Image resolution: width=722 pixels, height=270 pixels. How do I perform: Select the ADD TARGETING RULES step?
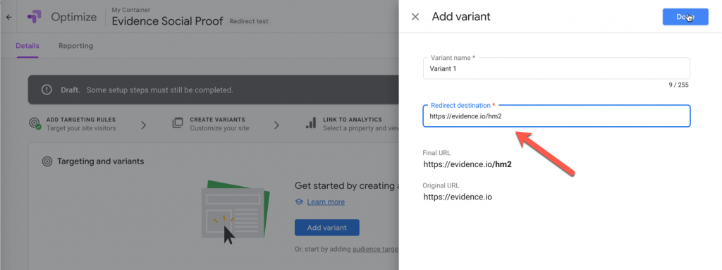point(81,123)
